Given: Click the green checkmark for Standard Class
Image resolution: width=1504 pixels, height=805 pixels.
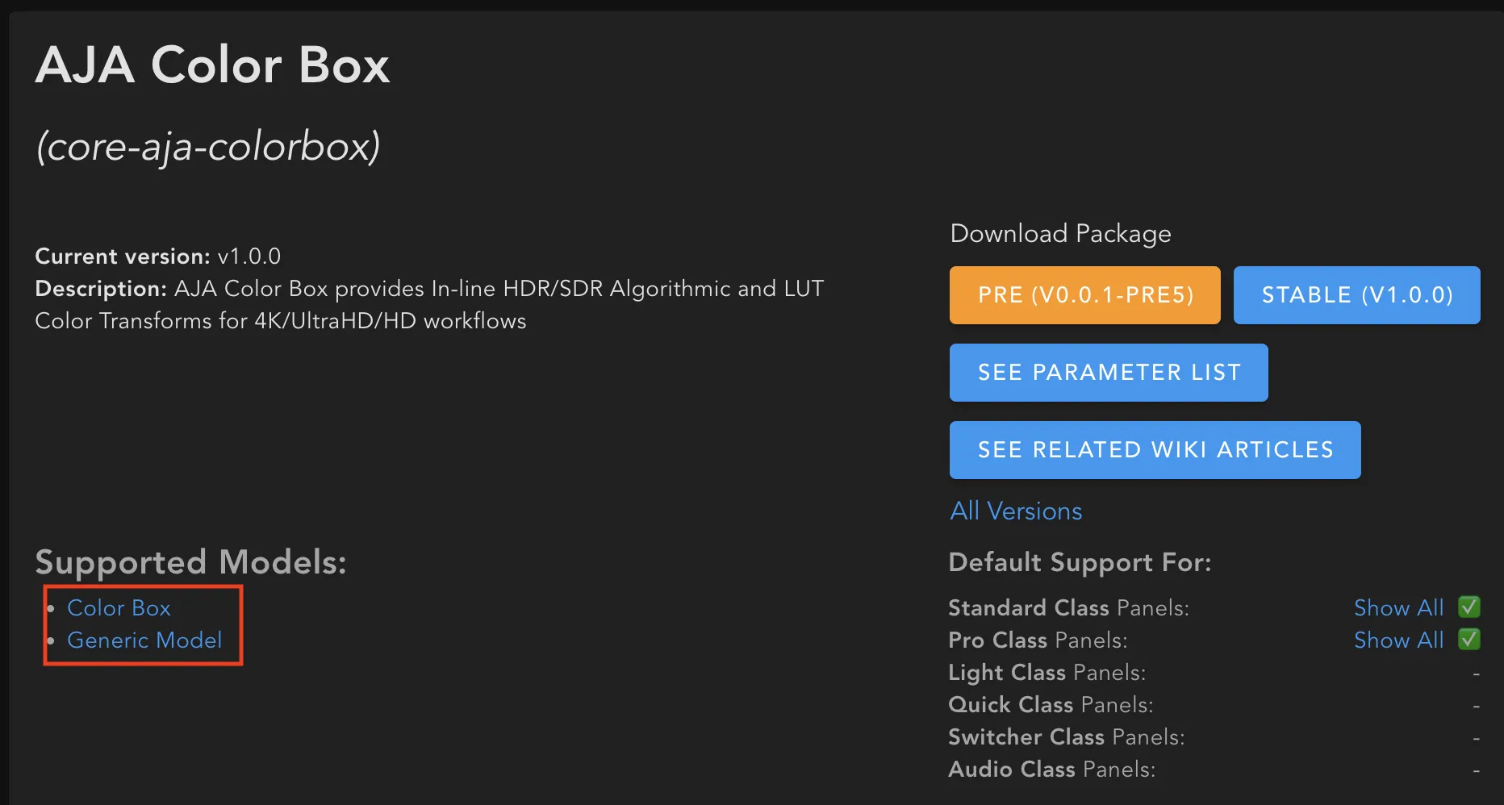Looking at the screenshot, I should coord(1469,607).
